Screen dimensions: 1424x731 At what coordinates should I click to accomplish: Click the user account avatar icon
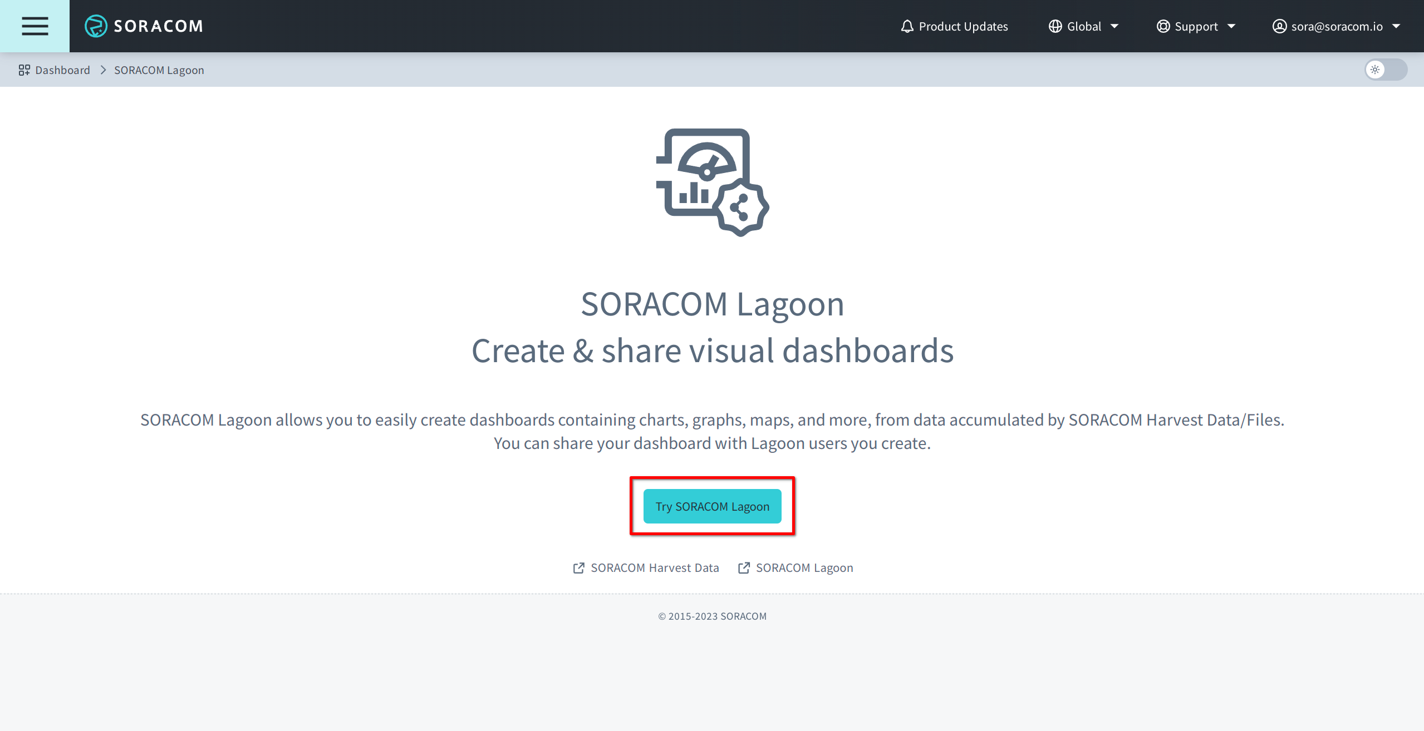1279,26
